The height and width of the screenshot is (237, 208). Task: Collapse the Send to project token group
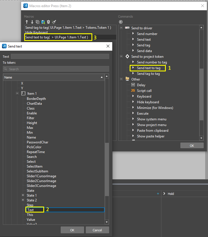pyautogui.click(x=121, y=56)
